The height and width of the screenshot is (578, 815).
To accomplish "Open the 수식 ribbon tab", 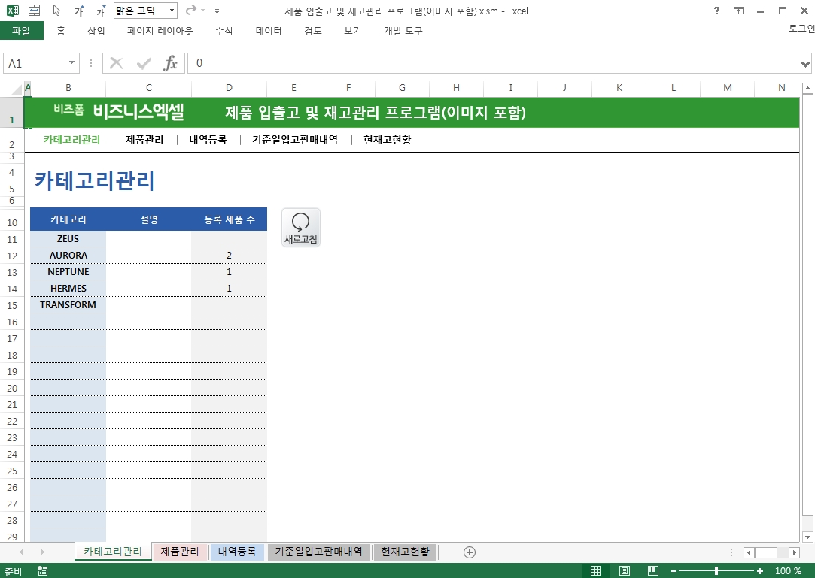I will pyautogui.click(x=224, y=31).
